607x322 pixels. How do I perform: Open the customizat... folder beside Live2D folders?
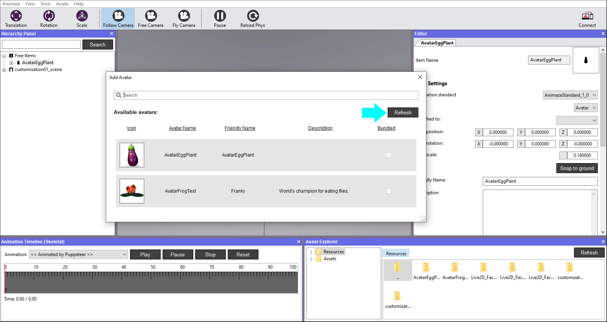click(570, 271)
